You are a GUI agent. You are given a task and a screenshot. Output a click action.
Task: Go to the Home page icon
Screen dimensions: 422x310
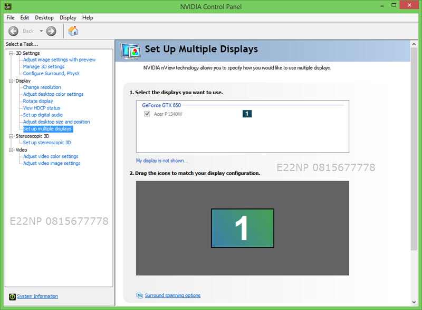tap(73, 31)
